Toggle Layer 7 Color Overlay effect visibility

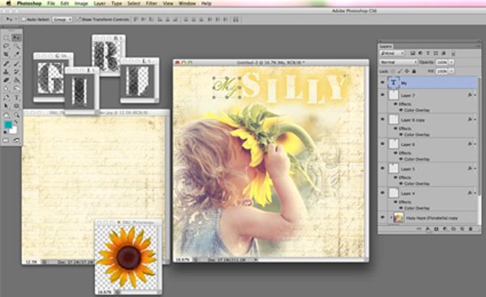401,110
